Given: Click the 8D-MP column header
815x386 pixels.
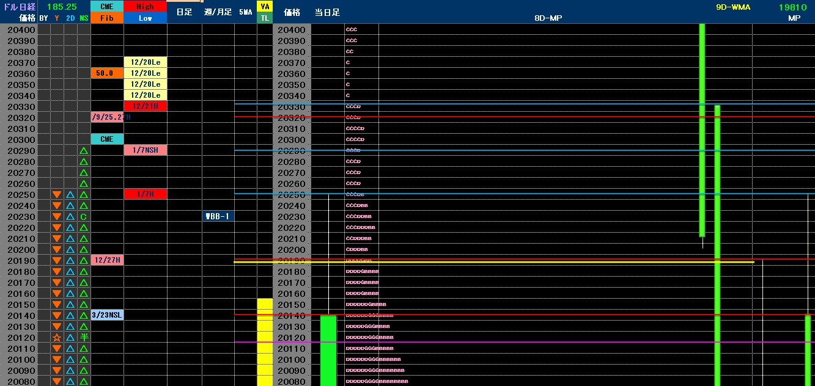Looking at the screenshot, I should coord(548,18).
